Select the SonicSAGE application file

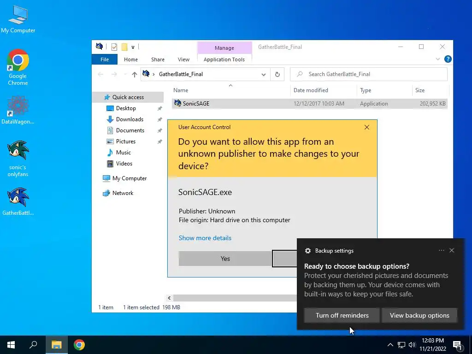coord(309,104)
